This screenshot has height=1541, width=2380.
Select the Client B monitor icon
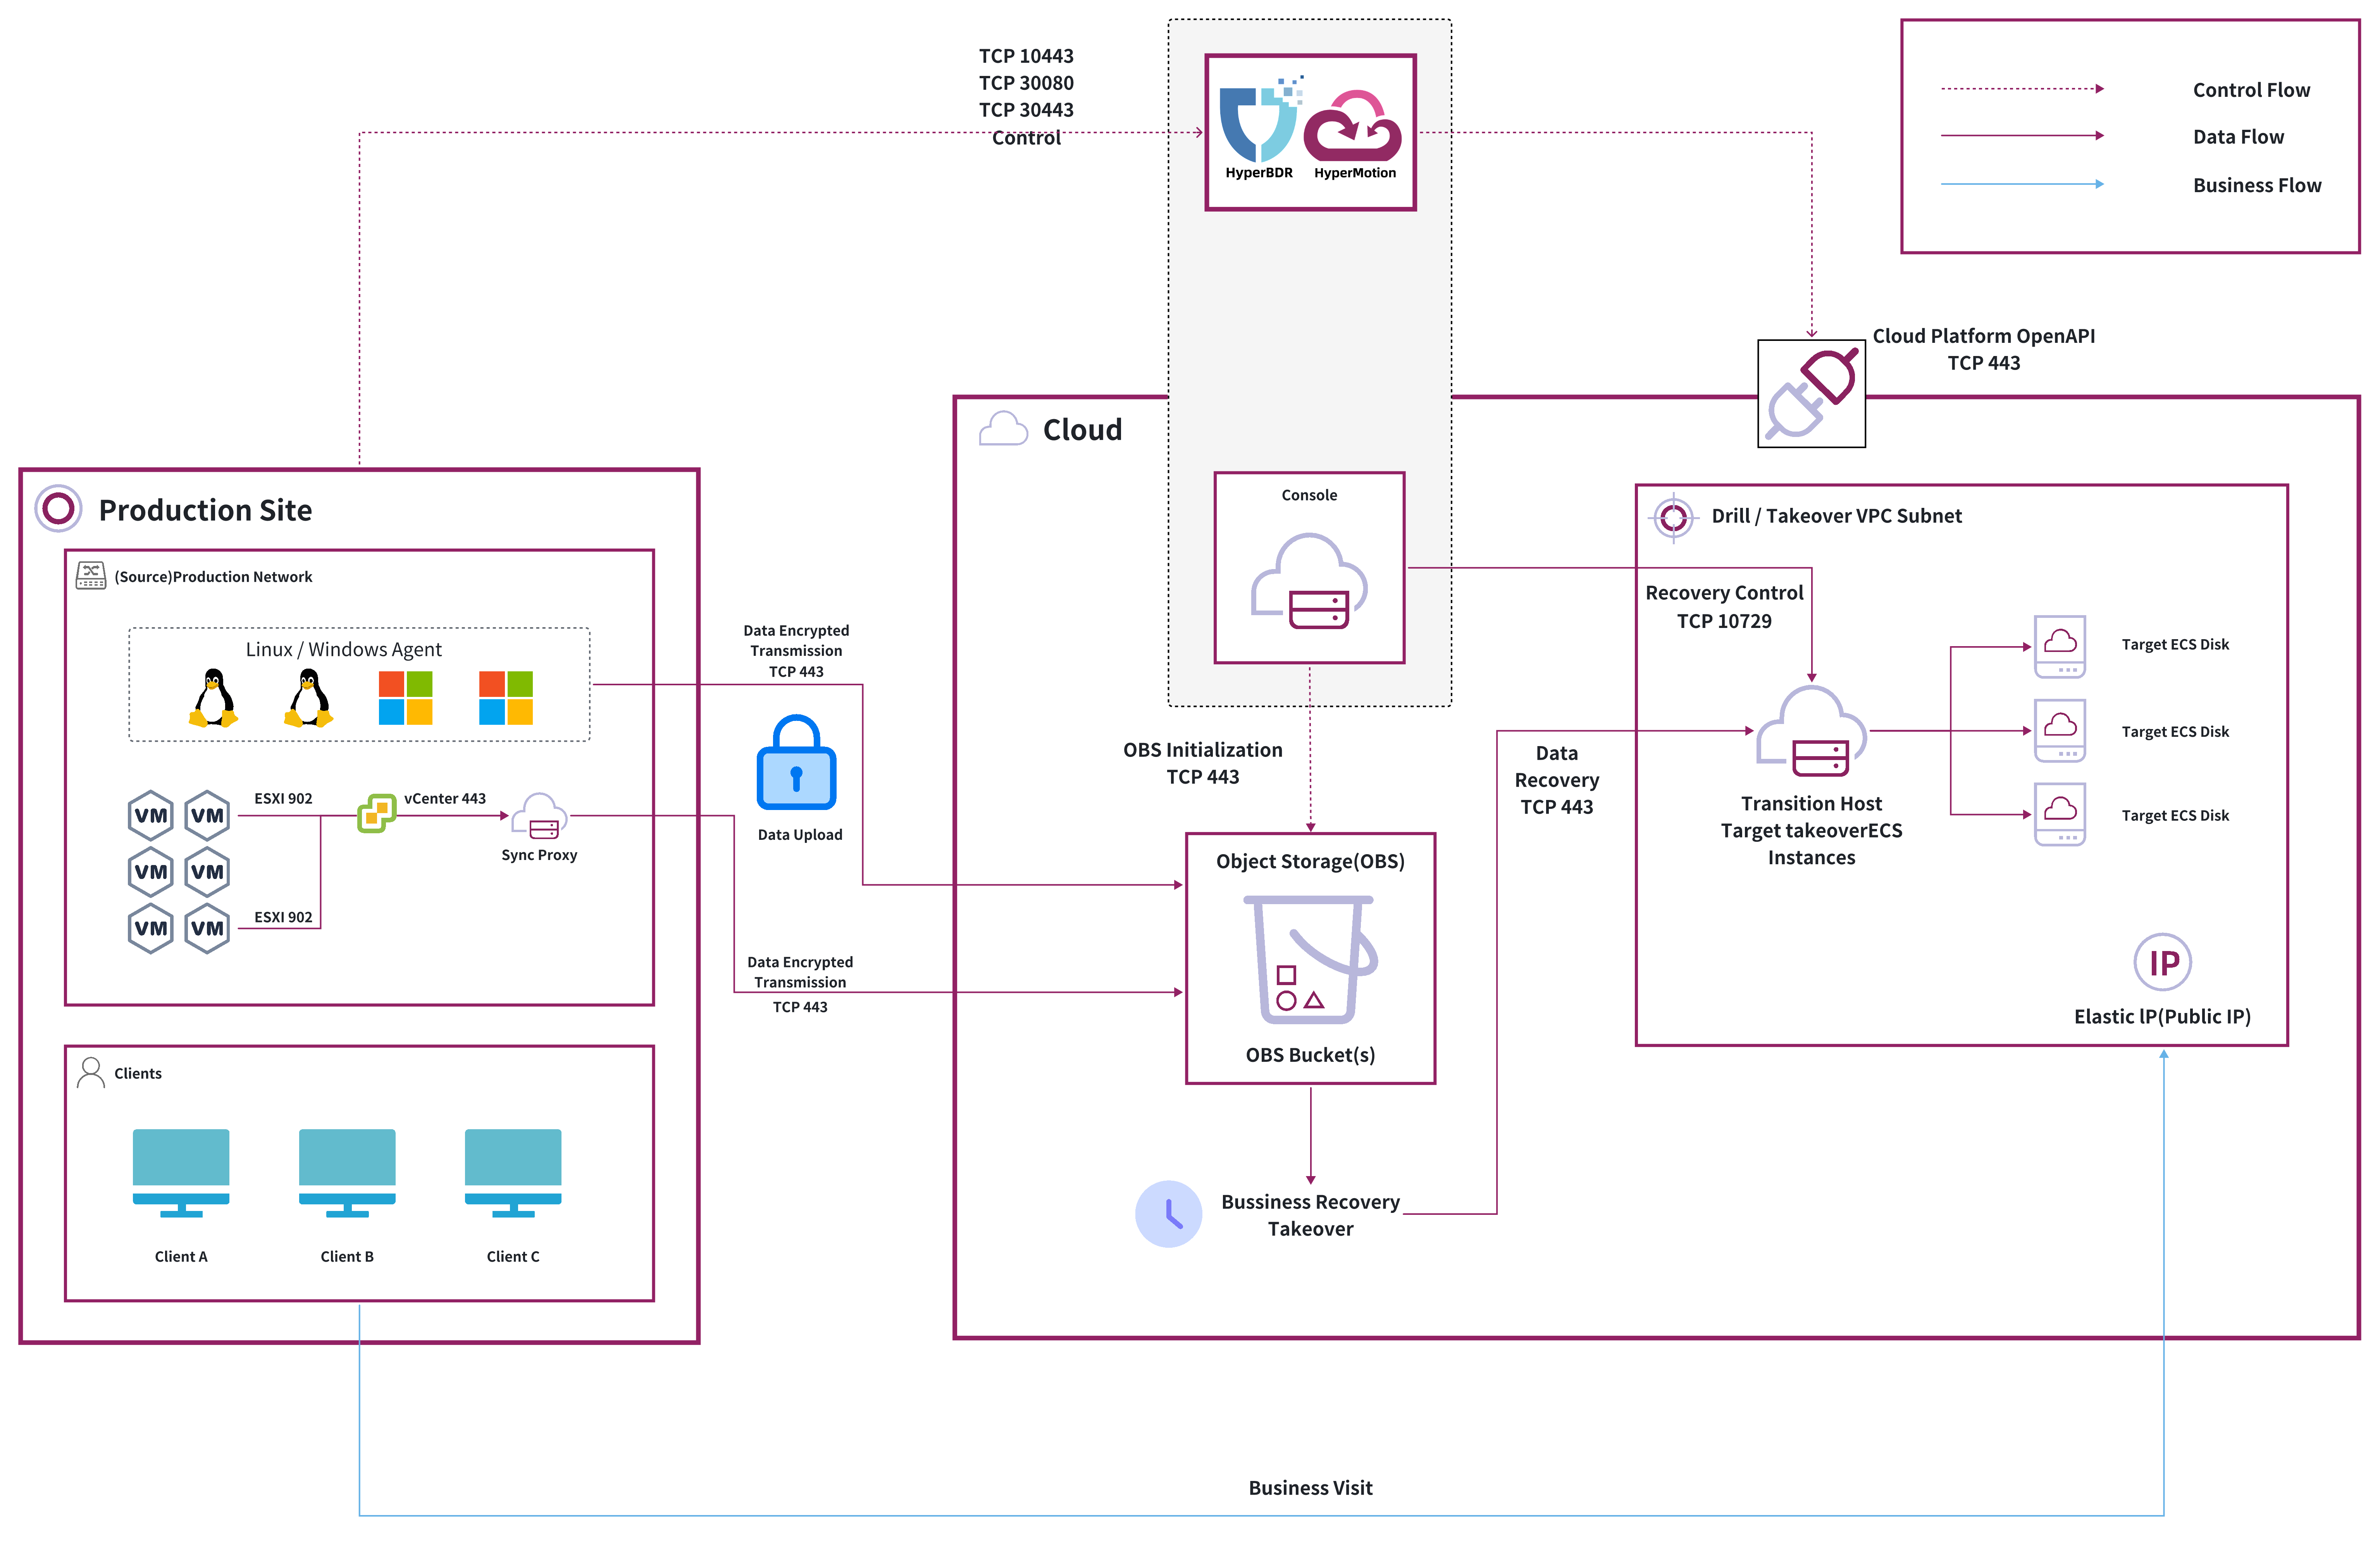tap(347, 1173)
